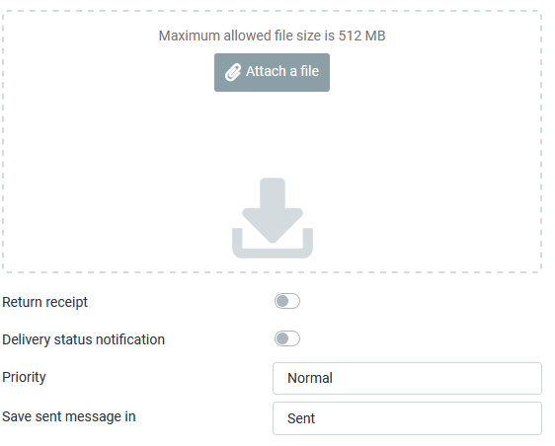Click the knob of the Return receipt toggle
The height and width of the screenshot is (446, 555).
point(282,301)
